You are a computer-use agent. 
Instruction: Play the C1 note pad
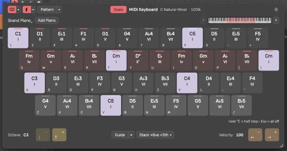(x=18, y=38)
